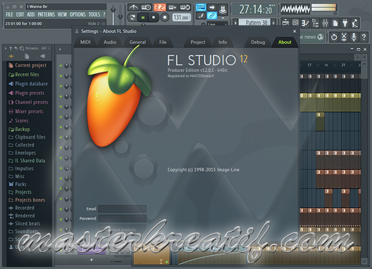Open the Mixer faders icon
The height and width of the screenshot is (269, 372).
(325, 23)
